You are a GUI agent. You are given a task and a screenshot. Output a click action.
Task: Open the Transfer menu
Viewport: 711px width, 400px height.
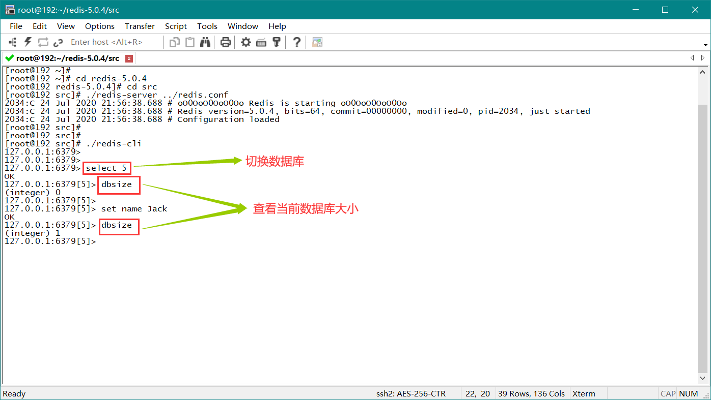140,26
